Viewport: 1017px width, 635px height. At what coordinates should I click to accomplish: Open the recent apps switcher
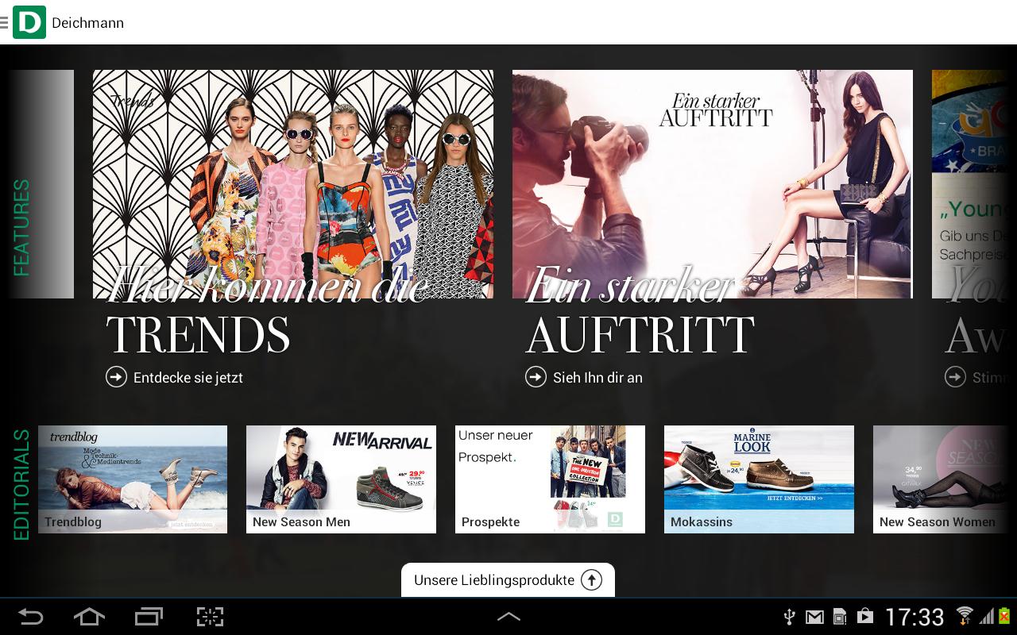[149, 617]
